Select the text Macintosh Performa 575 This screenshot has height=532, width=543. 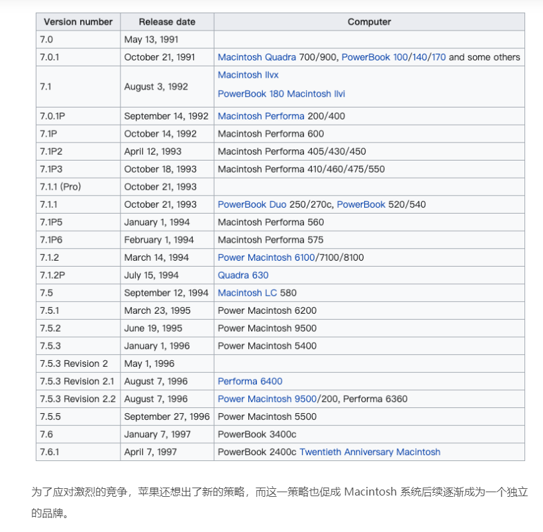[270, 240]
